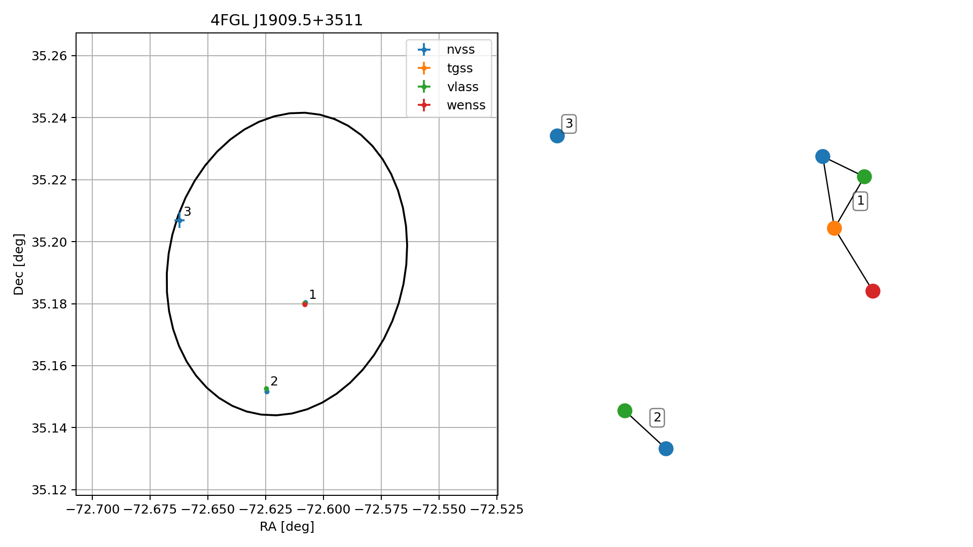The height and width of the screenshot is (547, 973).
Task: Click the 35.20 y-axis tick label
Action: 49,242
